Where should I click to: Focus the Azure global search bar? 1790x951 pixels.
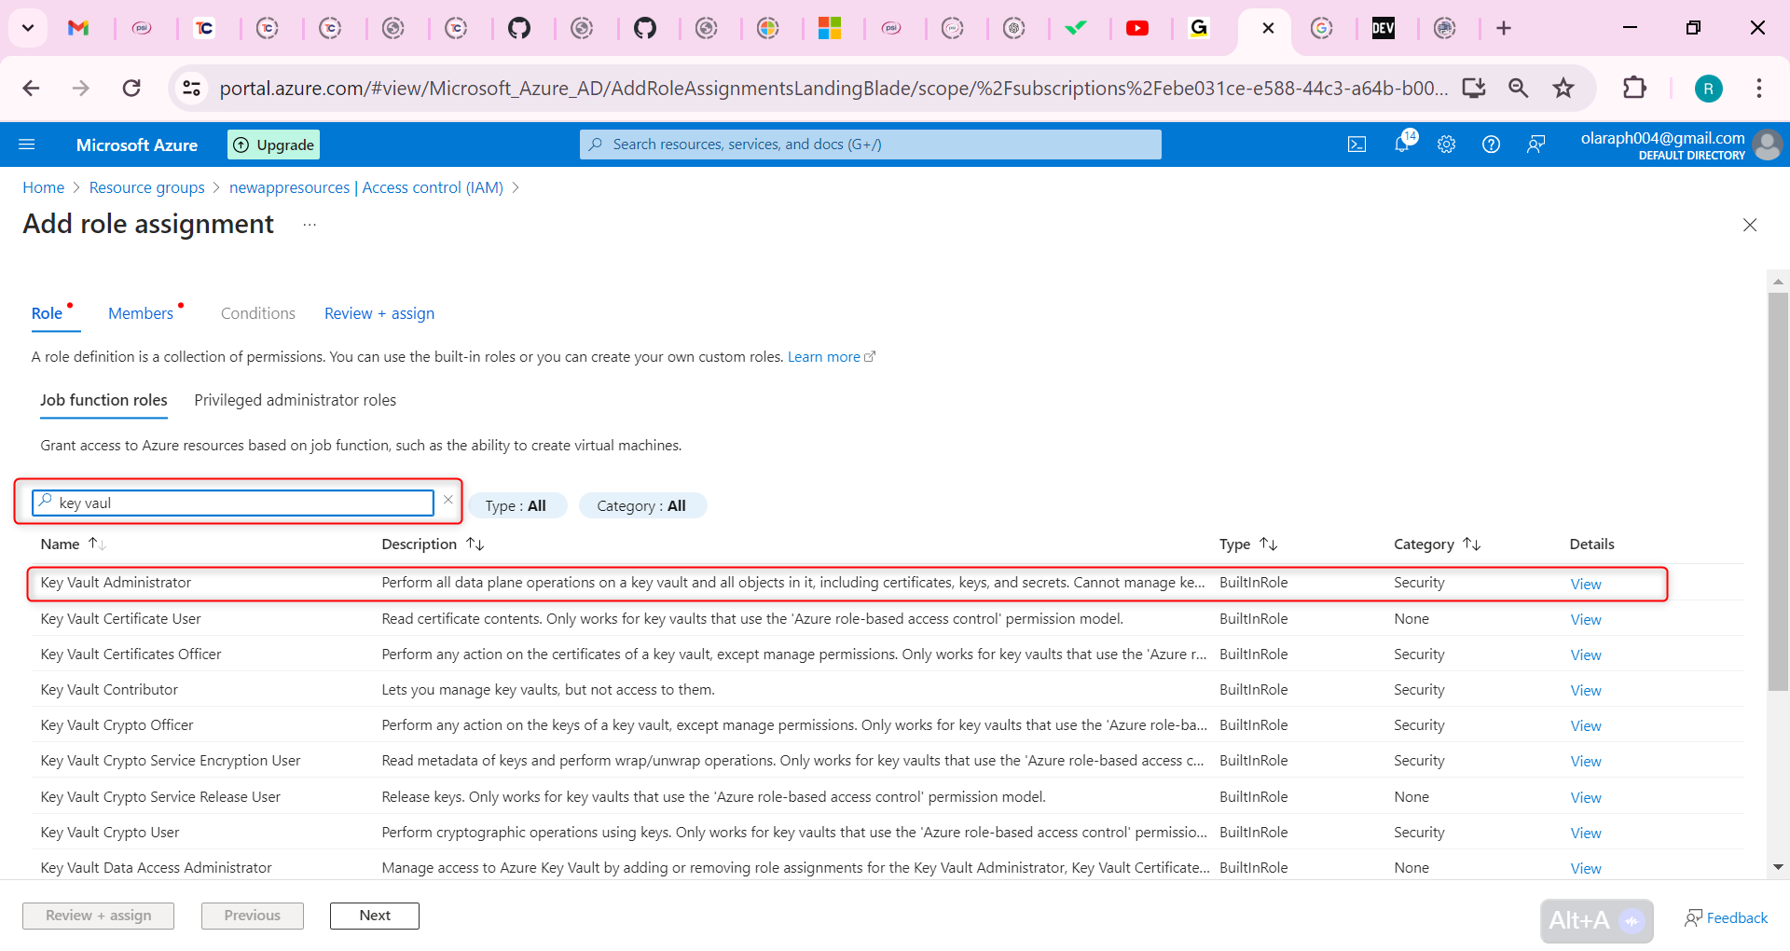(871, 145)
